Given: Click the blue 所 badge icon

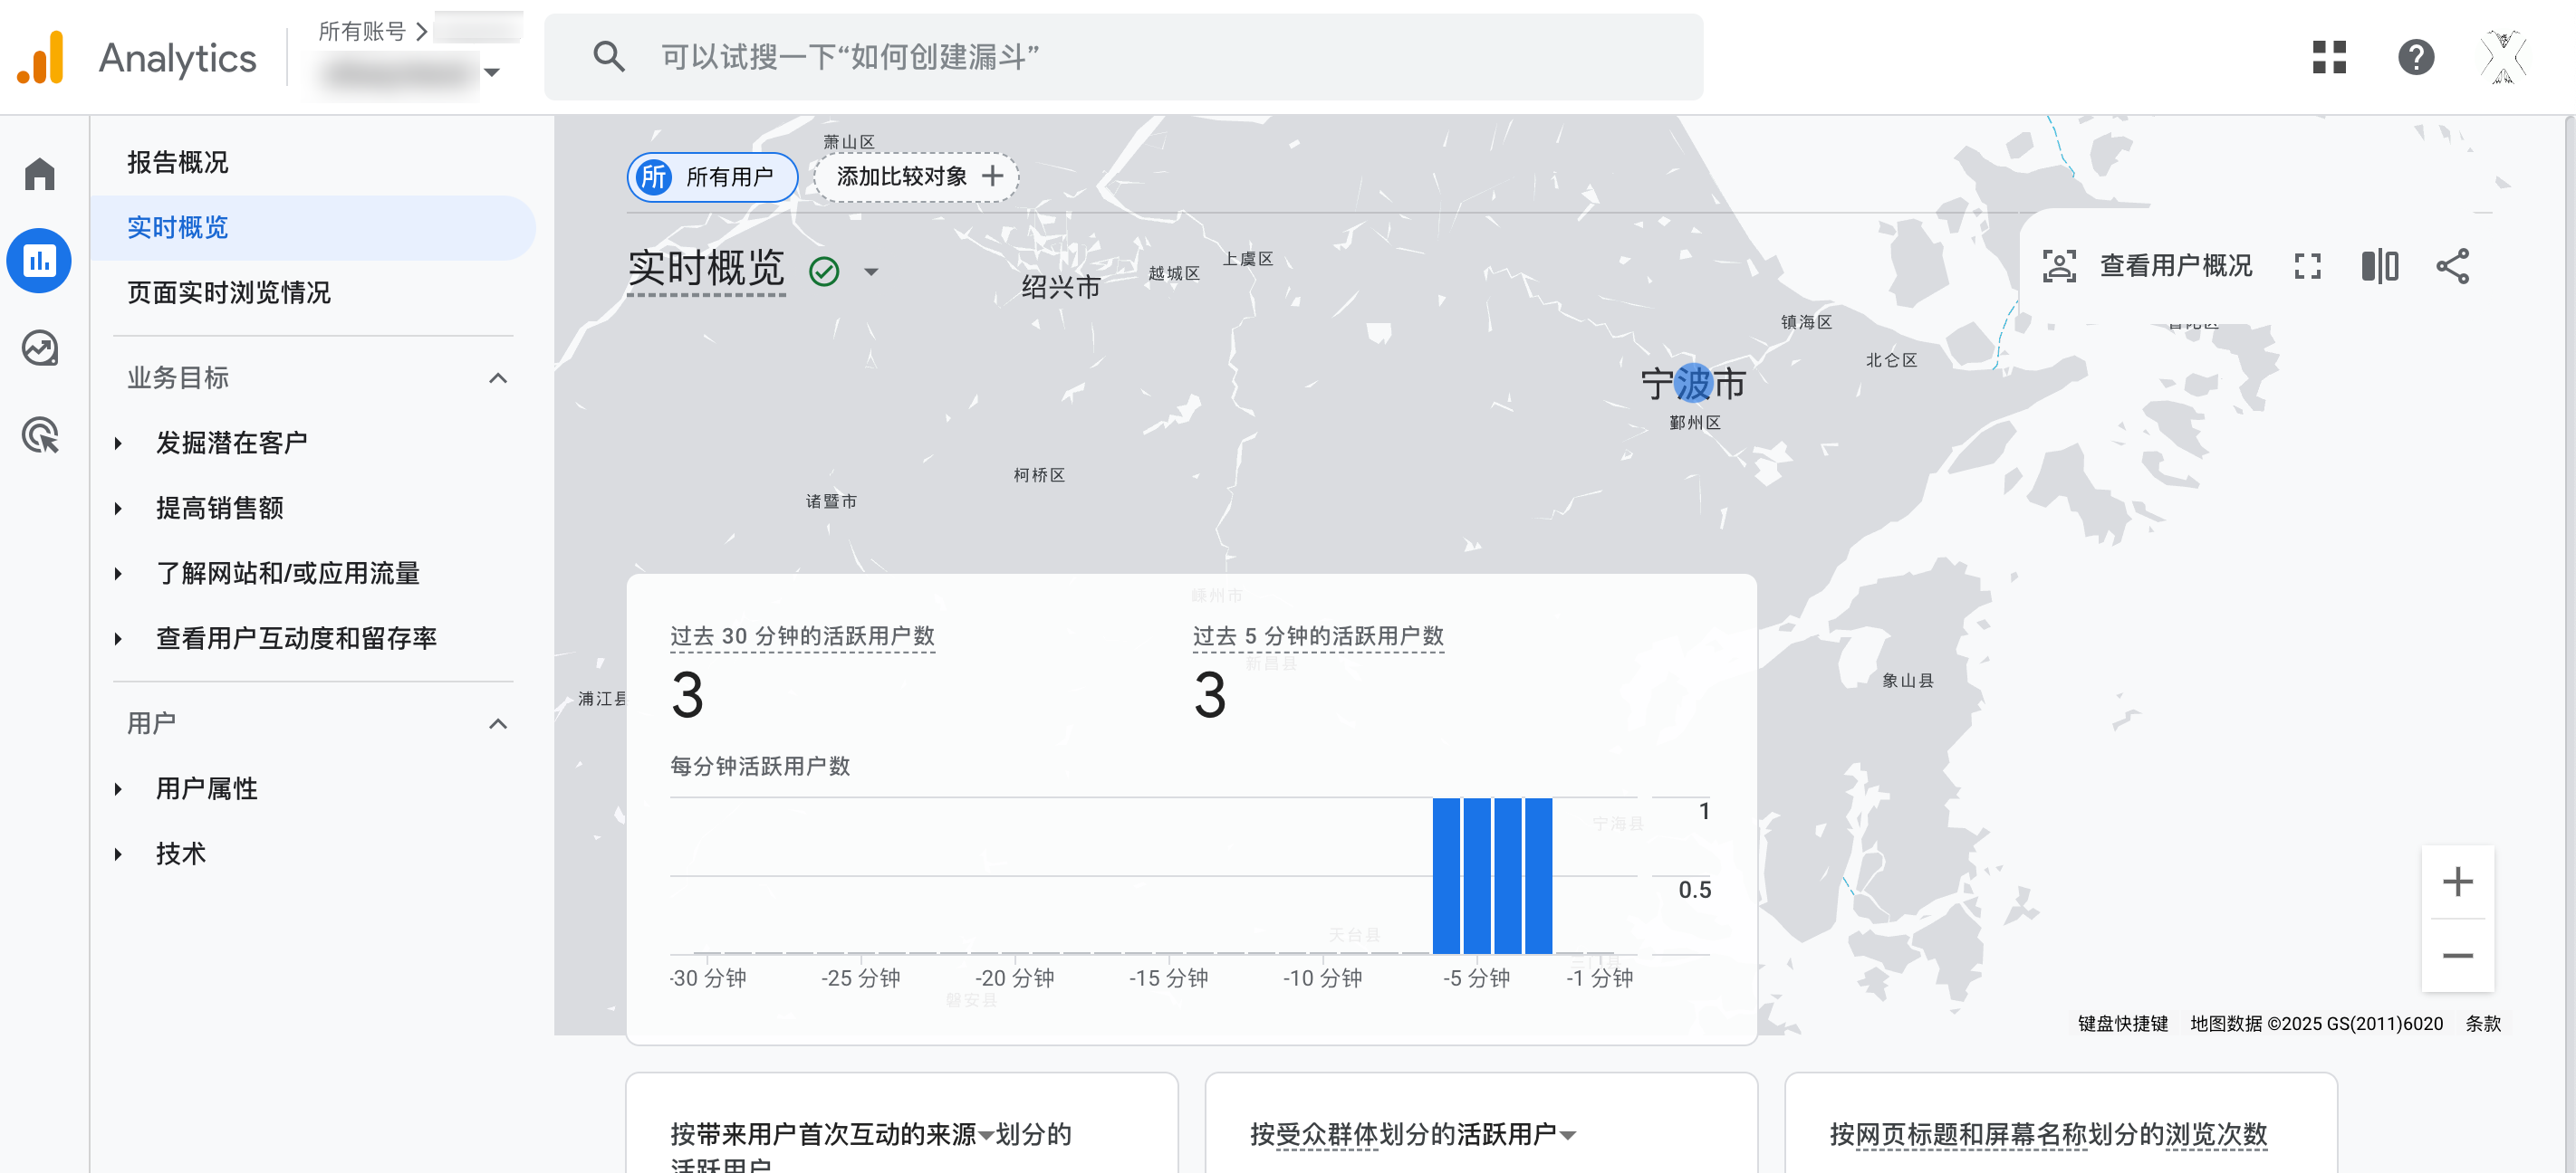Looking at the screenshot, I should coord(654,176).
